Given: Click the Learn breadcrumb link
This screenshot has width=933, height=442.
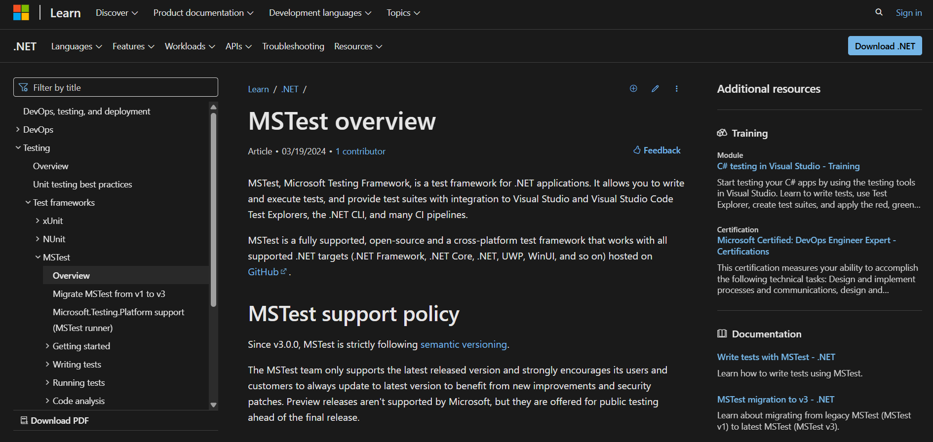Looking at the screenshot, I should click(258, 89).
